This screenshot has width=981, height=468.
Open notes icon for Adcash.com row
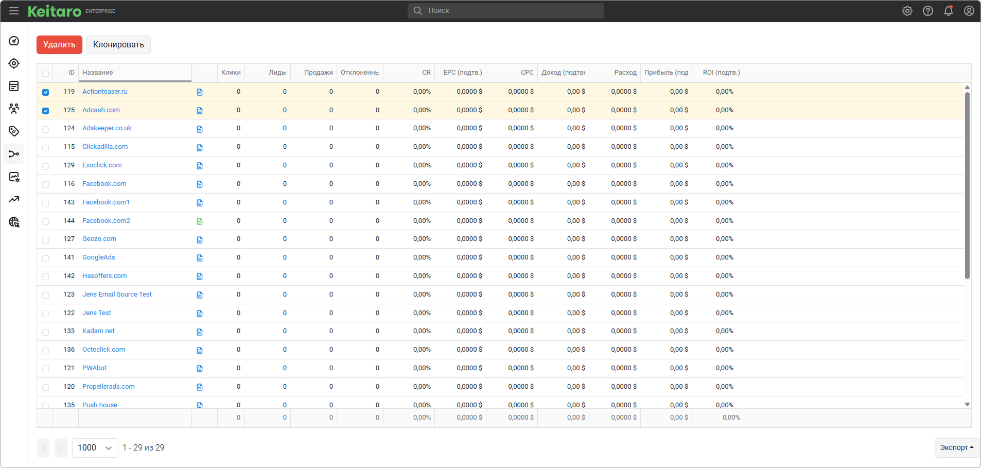(x=200, y=111)
